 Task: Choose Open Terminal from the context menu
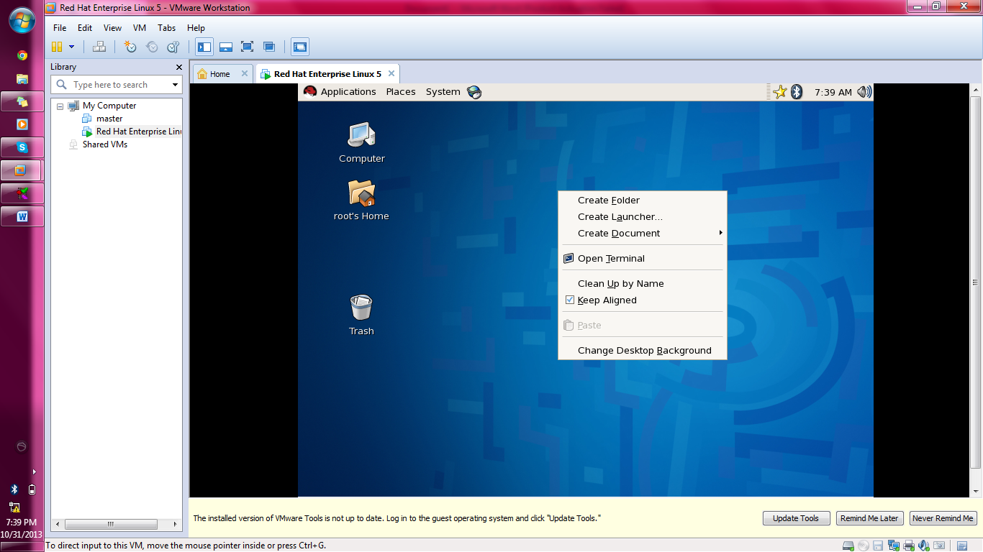click(x=643, y=259)
